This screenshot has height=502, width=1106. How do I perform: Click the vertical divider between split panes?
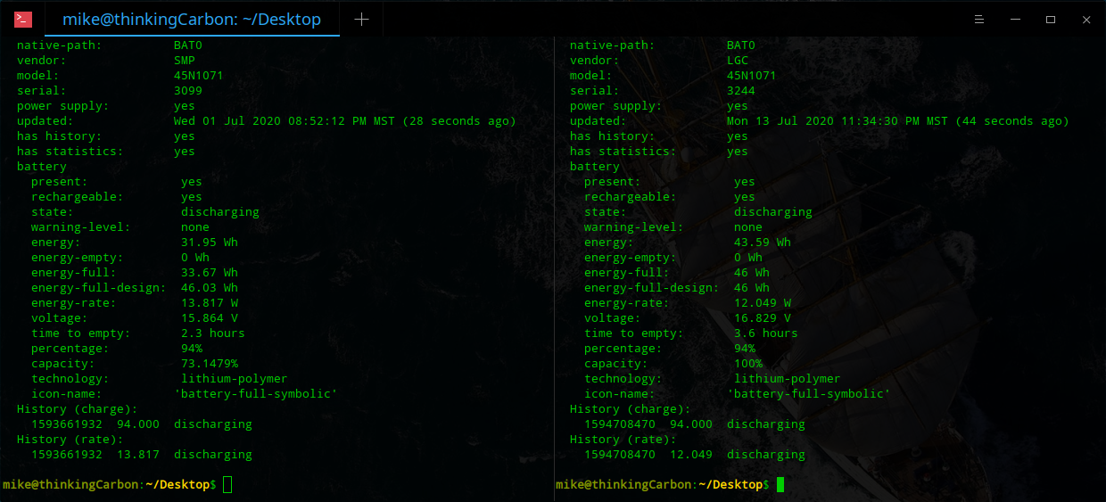pos(554,267)
